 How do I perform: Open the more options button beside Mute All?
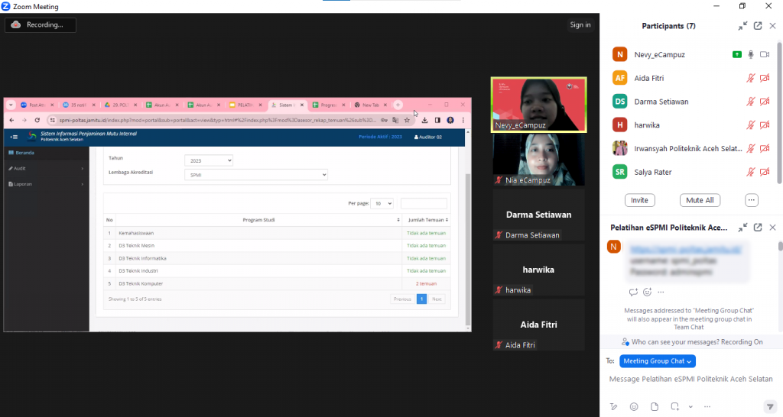pyautogui.click(x=752, y=200)
